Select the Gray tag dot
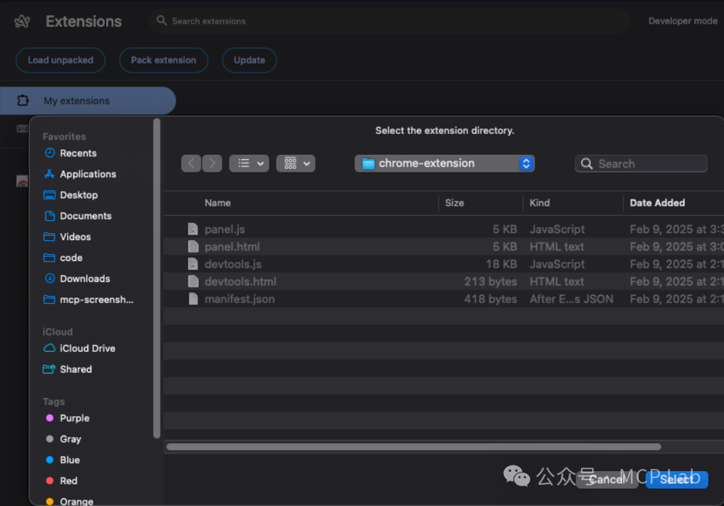 (x=50, y=438)
